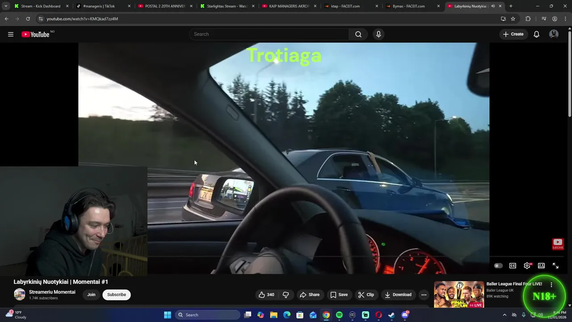Enter fullscreen in the video player
The height and width of the screenshot is (322, 572).
[555, 266]
